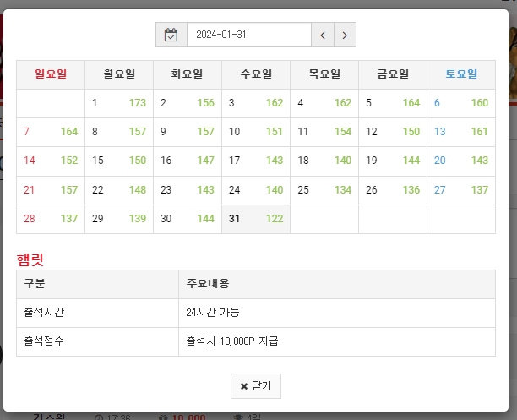Click day 18 in the calendar
This screenshot has width=517, height=420.
coord(324,161)
